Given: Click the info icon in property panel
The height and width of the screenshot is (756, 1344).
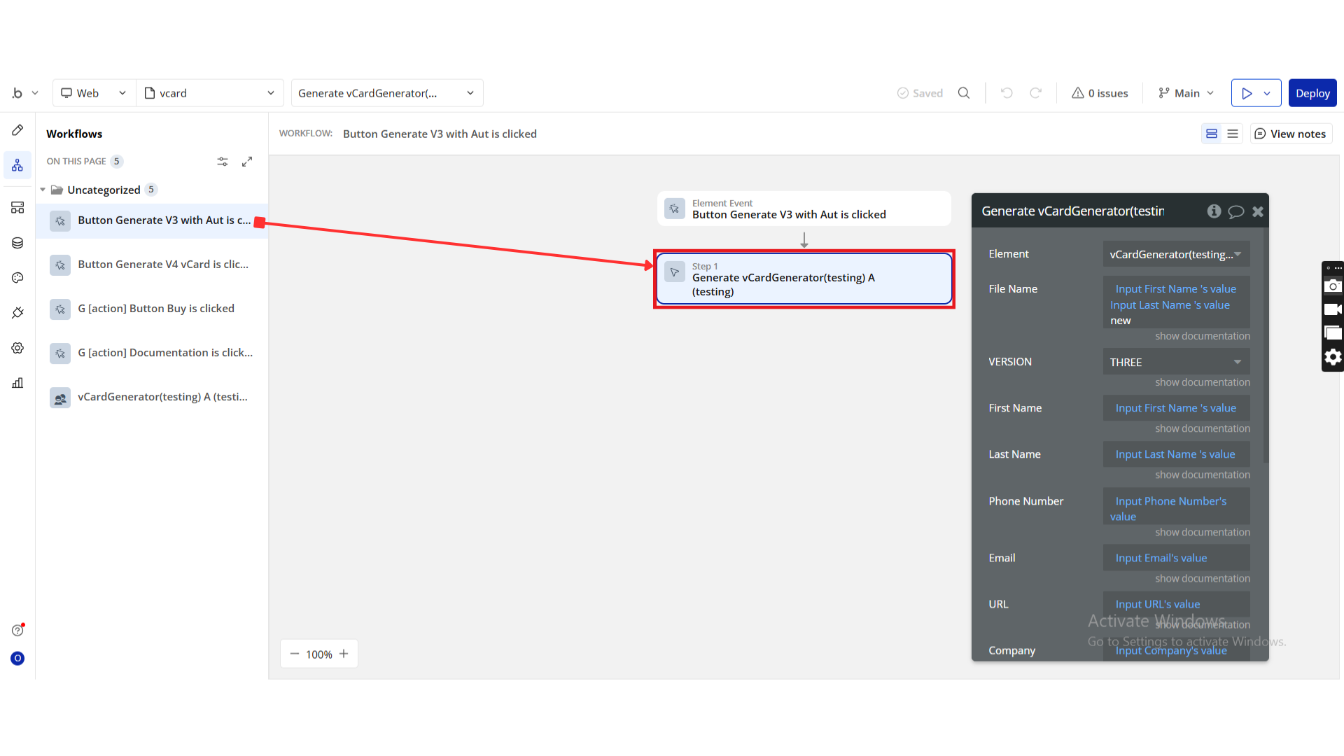Looking at the screenshot, I should [x=1214, y=211].
